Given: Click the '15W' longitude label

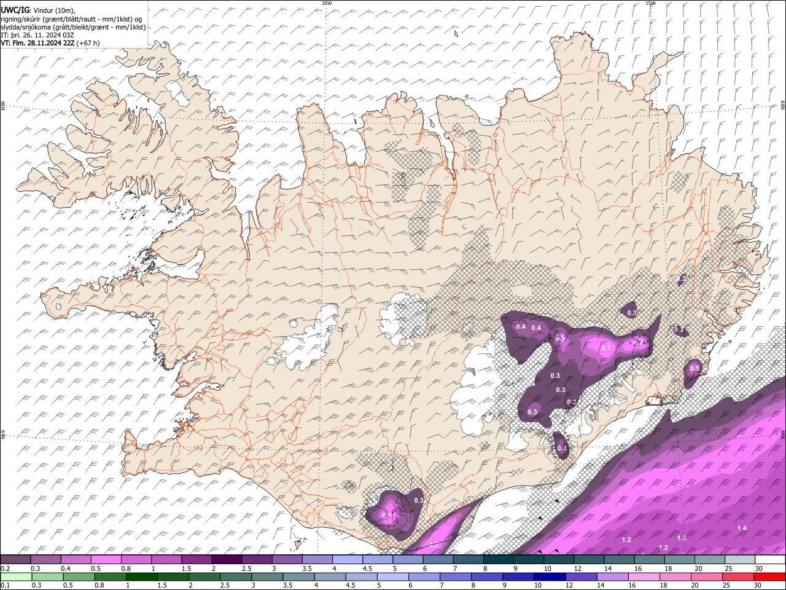Looking at the screenshot, I should click(x=650, y=3).
